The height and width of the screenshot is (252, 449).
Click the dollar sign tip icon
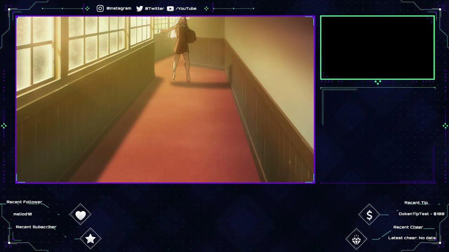[x=369, y=215]
